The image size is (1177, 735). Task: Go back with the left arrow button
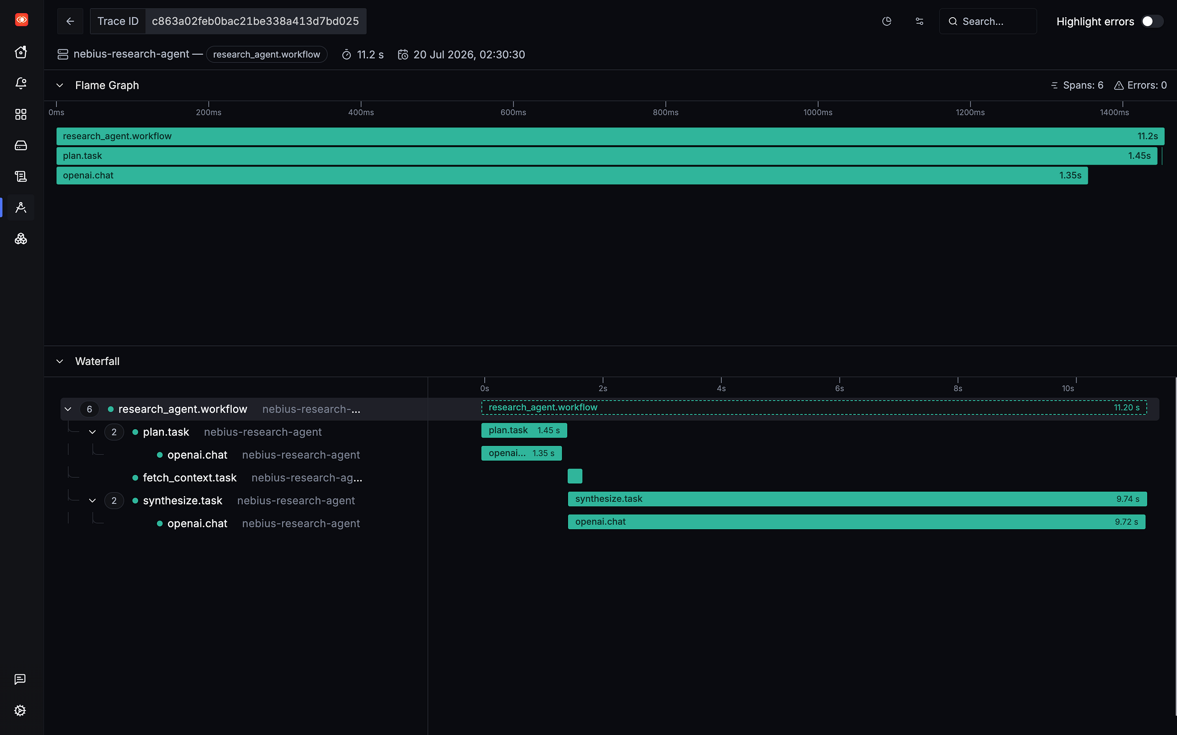pos(70,21)
